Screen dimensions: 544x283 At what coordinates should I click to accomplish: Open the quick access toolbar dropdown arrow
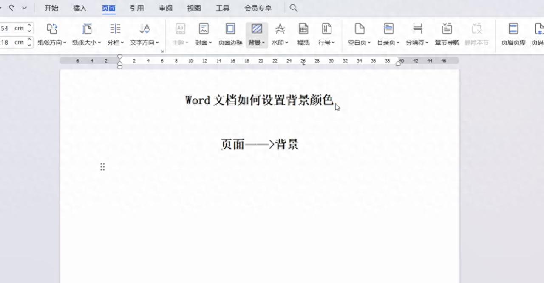click(x=24, y=8)
